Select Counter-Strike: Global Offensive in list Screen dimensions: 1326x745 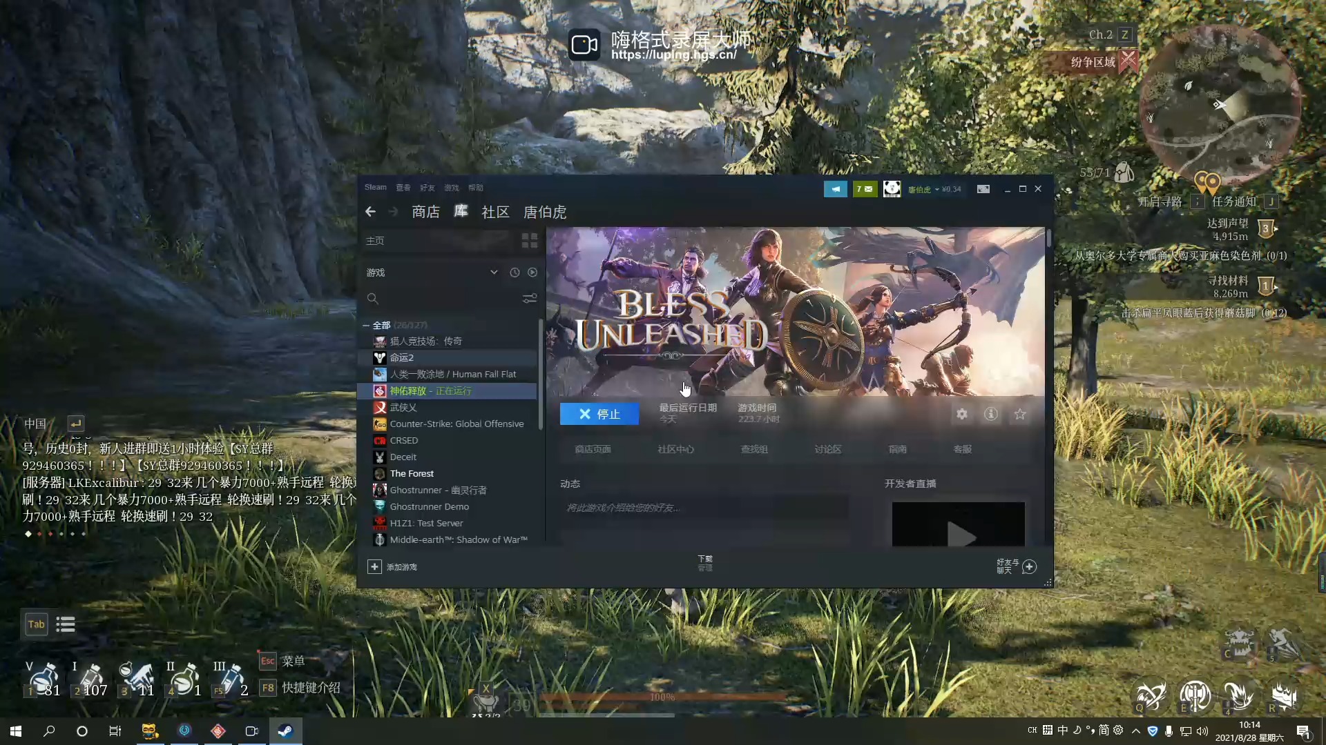point(447,424)
